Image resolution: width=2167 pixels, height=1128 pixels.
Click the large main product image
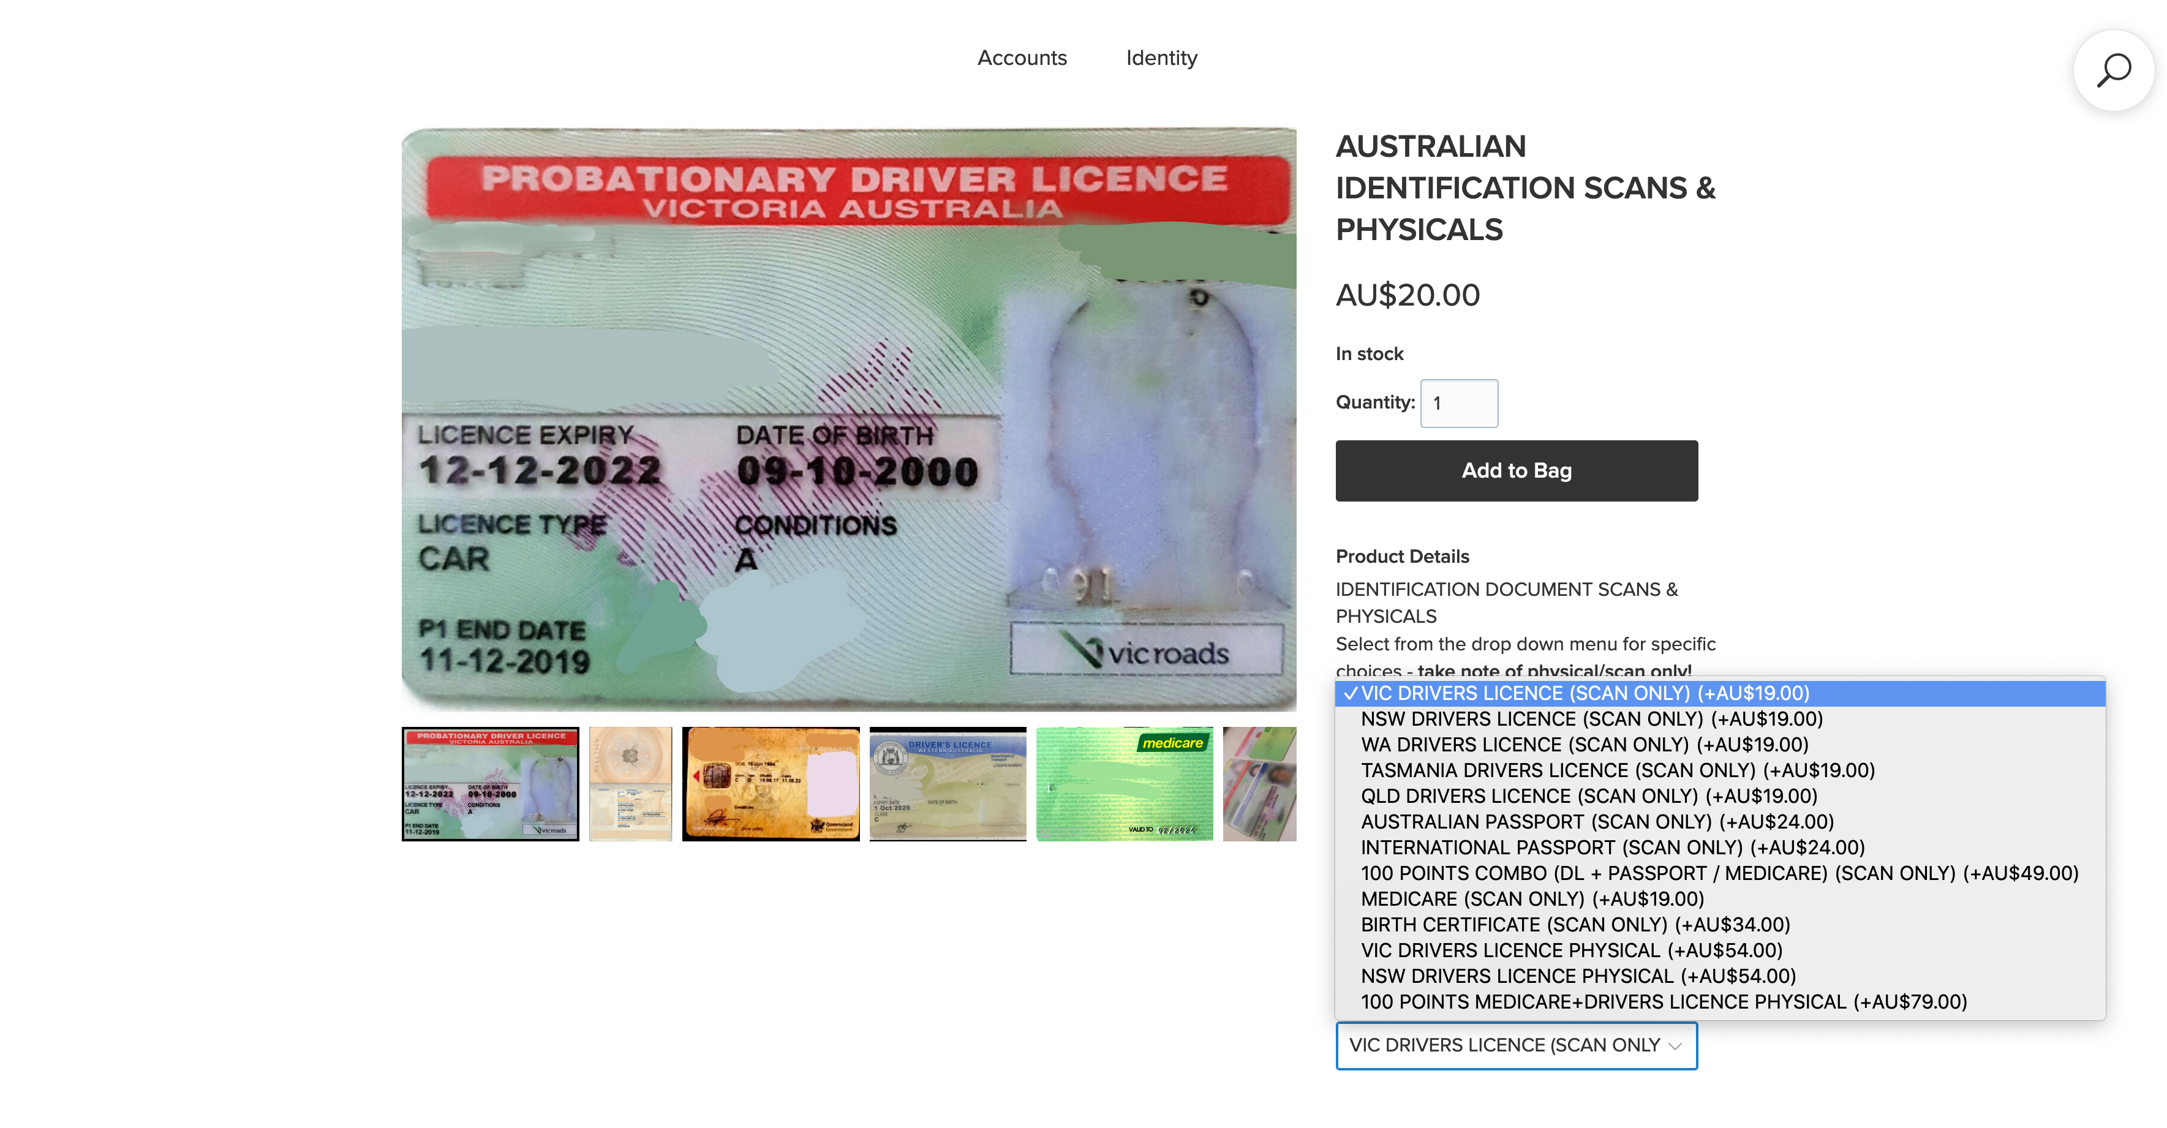[x=848, y=419]
